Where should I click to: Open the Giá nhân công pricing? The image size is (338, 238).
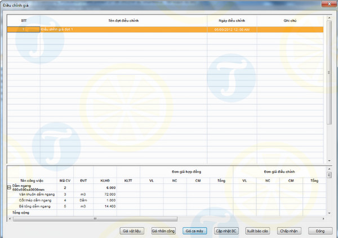[x=163, y=231]
